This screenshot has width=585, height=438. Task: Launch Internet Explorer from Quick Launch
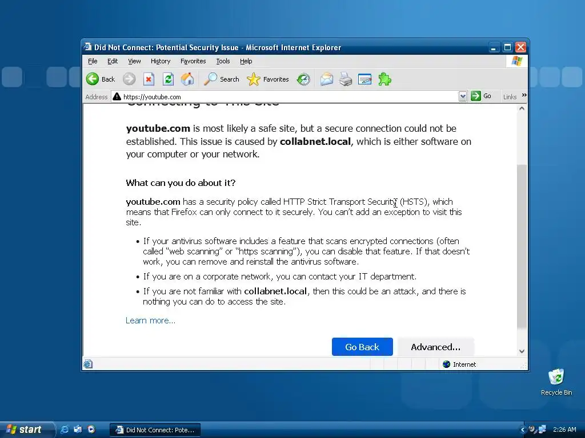tap(65, 429)
